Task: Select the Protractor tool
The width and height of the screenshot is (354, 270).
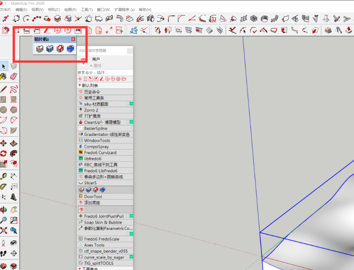Action: (x=3, y=187)
